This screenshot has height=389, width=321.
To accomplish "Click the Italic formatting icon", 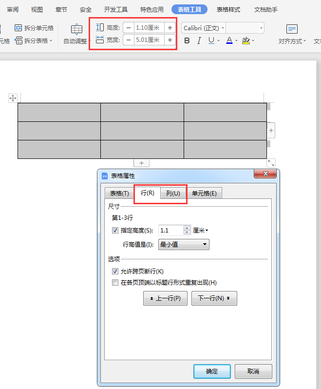I will pyautogui.click(x=199, y=41).
